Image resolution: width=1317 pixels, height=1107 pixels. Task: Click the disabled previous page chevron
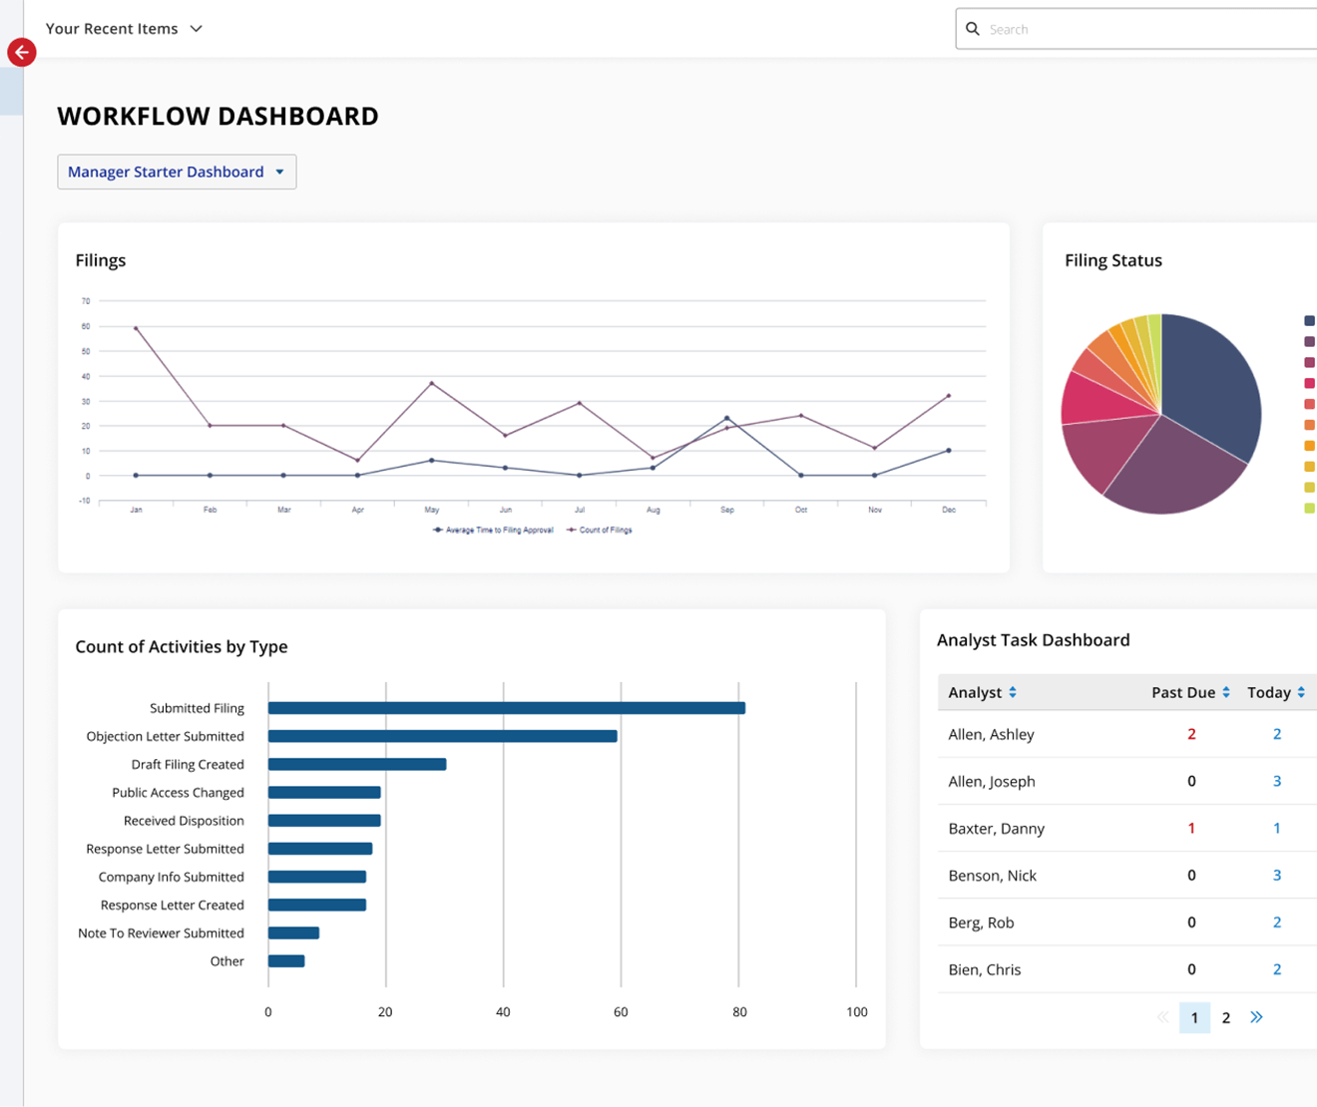[1162, 1017]
